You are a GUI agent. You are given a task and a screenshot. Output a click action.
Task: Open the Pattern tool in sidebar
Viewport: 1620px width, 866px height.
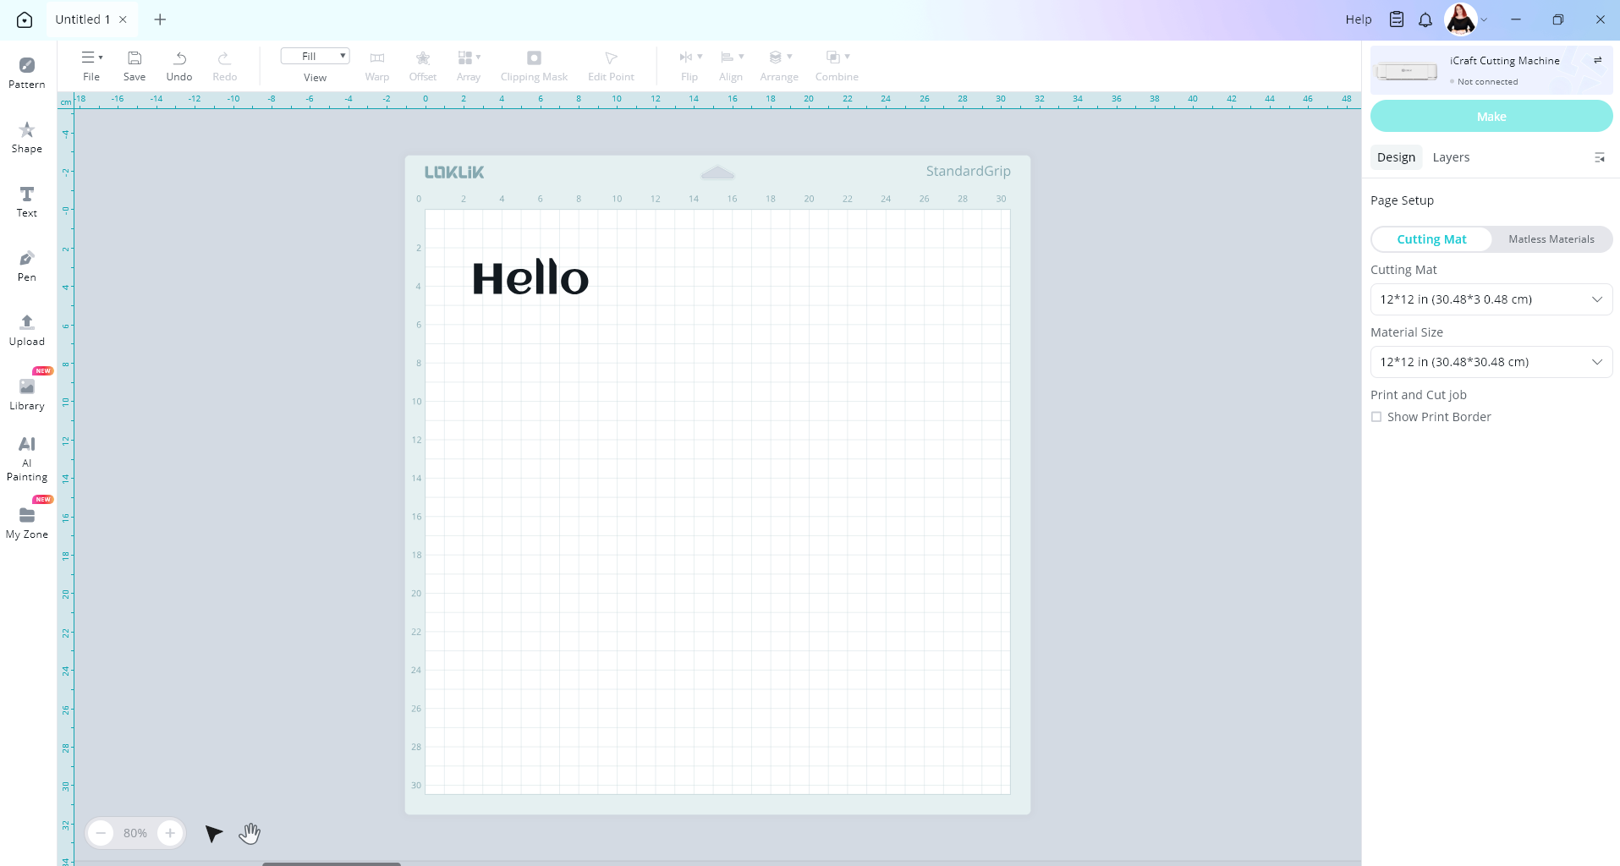[27, 73]
